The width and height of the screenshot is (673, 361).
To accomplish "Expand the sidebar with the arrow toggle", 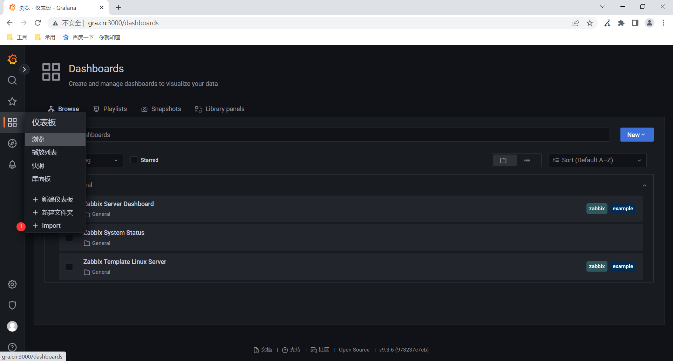I will 24,69.
